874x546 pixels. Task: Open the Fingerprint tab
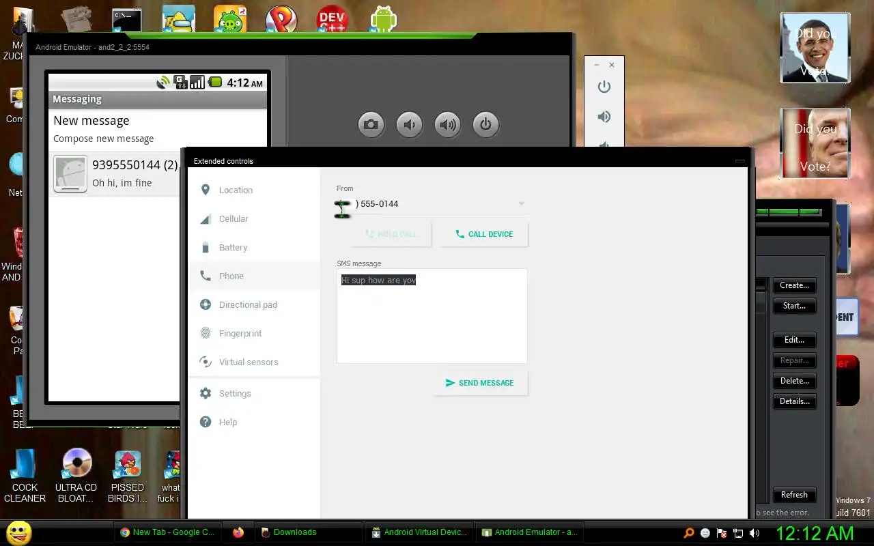(x=254, y=334)
